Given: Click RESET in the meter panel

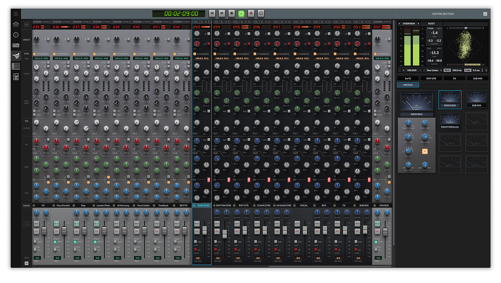Looking at the screenshot, I should tap(431, 24).
